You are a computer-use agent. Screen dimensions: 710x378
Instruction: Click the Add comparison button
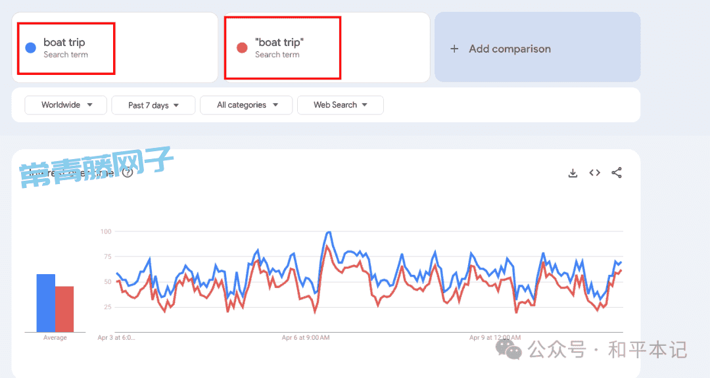[538, 47]
